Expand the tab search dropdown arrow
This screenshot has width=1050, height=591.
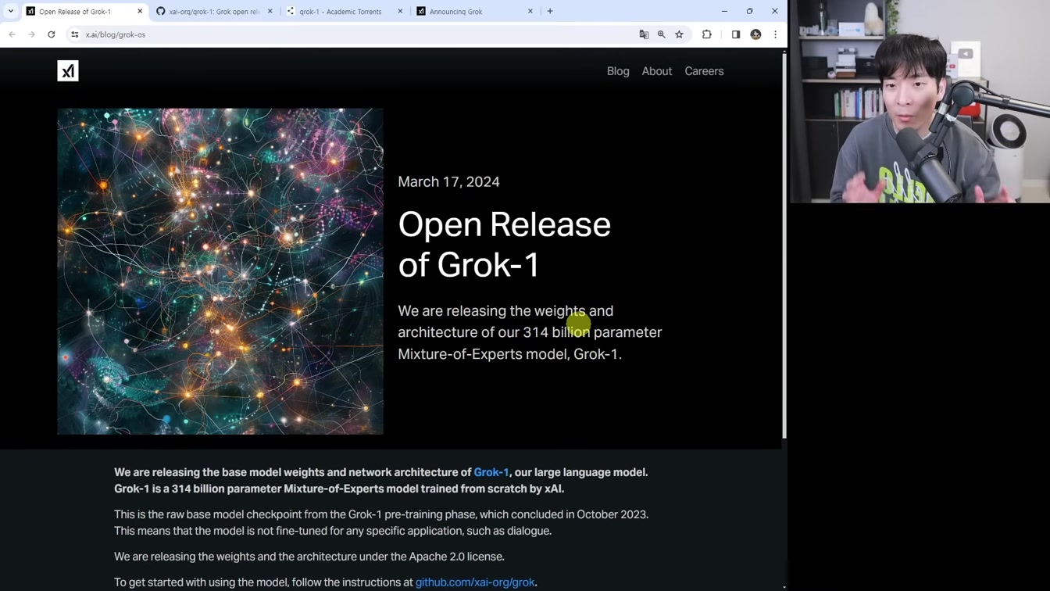pyautogui.click(x=11, y=12)
